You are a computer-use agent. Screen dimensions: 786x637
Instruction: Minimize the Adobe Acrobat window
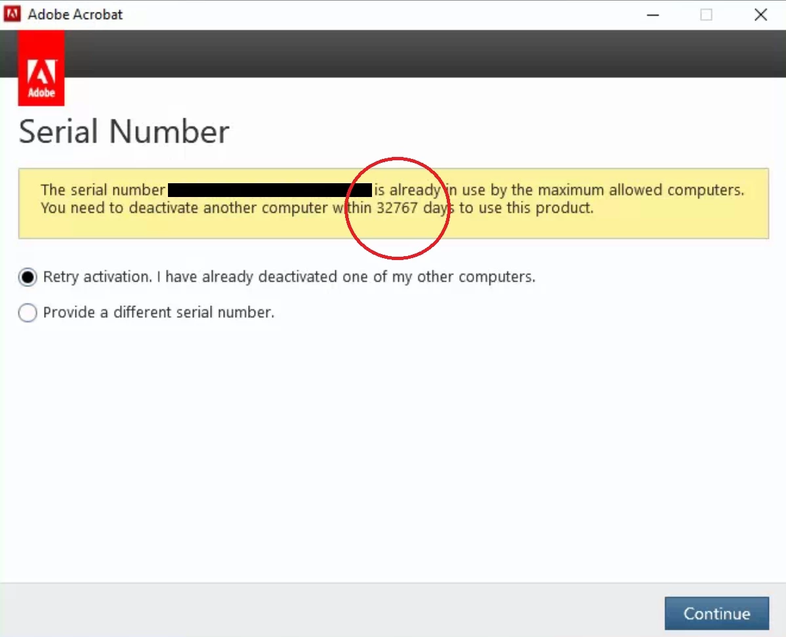point(653,14)
